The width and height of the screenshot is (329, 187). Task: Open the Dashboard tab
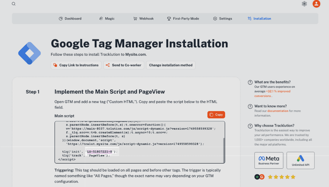(70, 18)
